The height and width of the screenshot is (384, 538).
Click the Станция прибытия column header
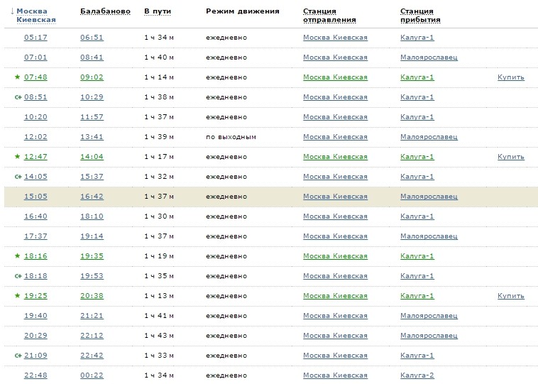pos(420,16)
